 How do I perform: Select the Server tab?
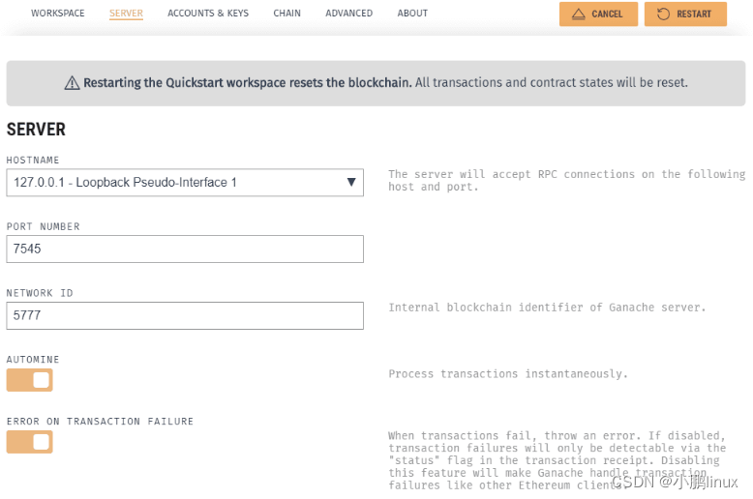pos(126,14)
